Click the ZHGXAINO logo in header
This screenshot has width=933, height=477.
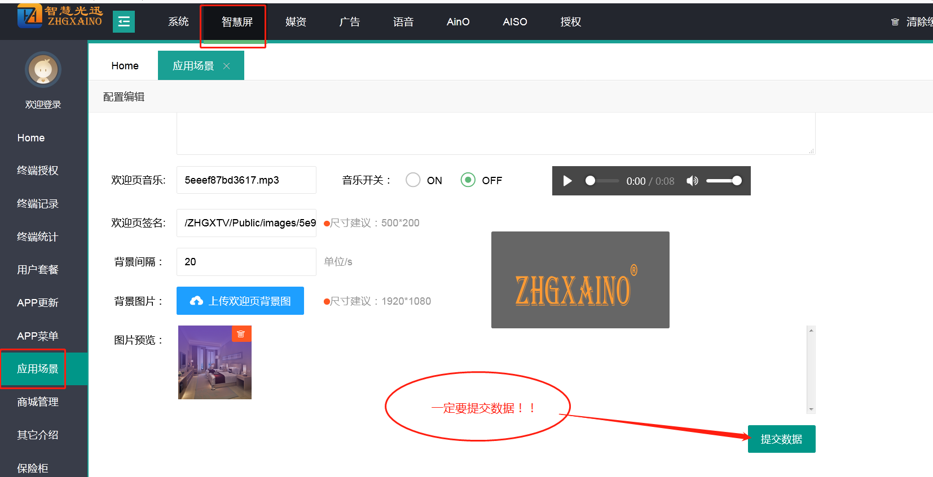pos(59,16)
